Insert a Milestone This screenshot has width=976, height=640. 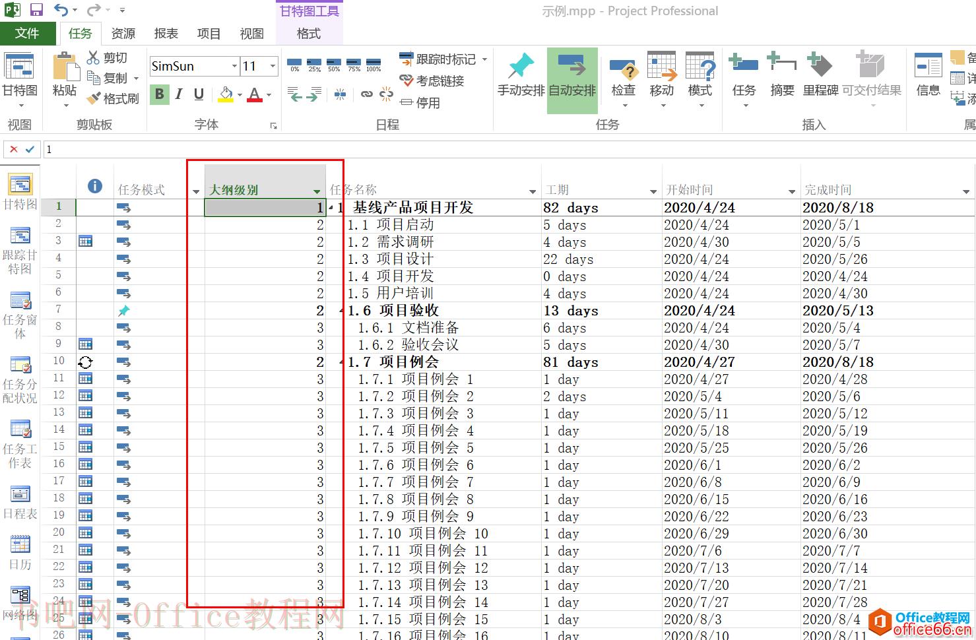[x=820, y=76]
